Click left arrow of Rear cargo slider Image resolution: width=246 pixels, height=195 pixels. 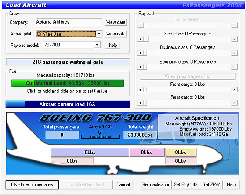[x=141, y=103]
